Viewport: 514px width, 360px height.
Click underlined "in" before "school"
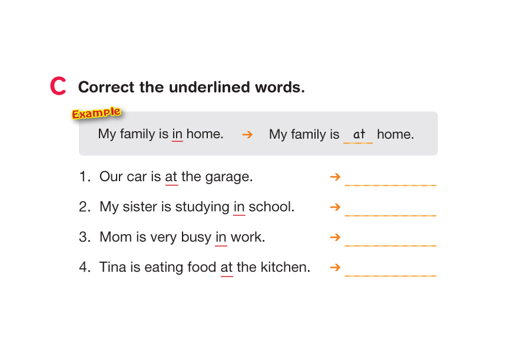click(239, 207)
